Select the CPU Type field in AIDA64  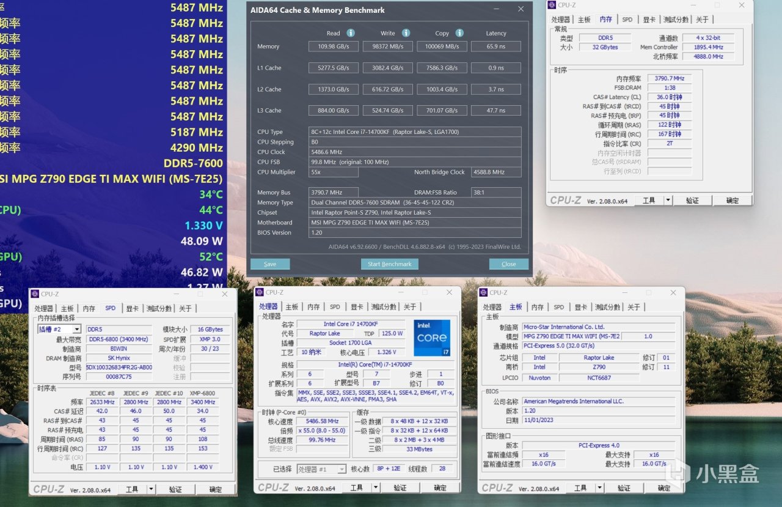pos(415,131)
